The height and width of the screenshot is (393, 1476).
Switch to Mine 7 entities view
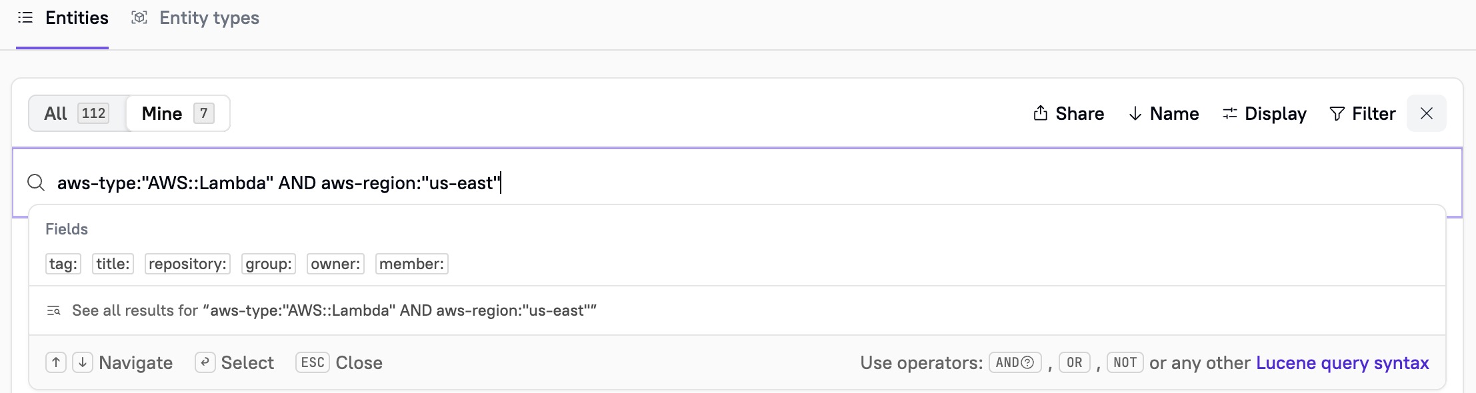(x=177, y=113)
